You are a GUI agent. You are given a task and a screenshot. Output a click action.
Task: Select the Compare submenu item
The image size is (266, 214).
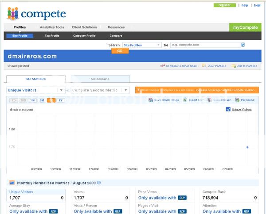point(116,36)
